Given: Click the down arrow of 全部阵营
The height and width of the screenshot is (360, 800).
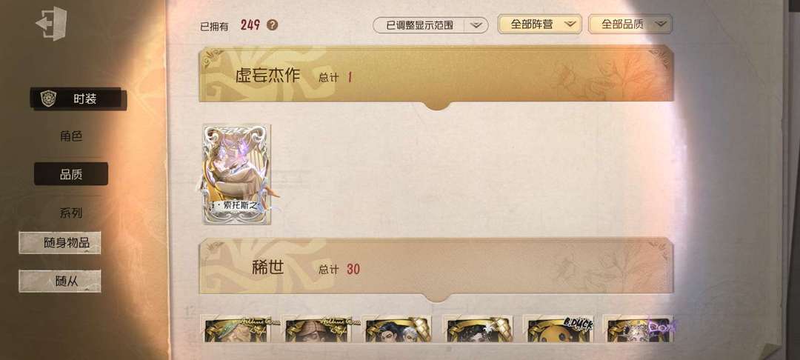Looking at the screenshot, I should coord(570,24).
